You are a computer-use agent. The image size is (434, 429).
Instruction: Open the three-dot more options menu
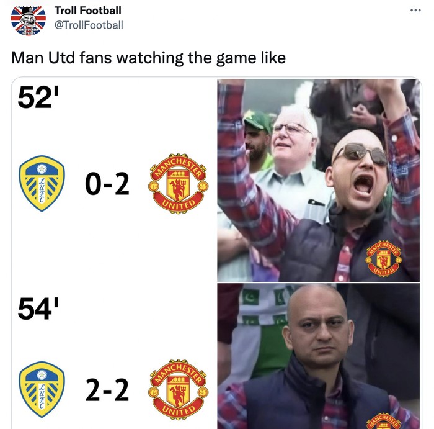pos(415,11)
